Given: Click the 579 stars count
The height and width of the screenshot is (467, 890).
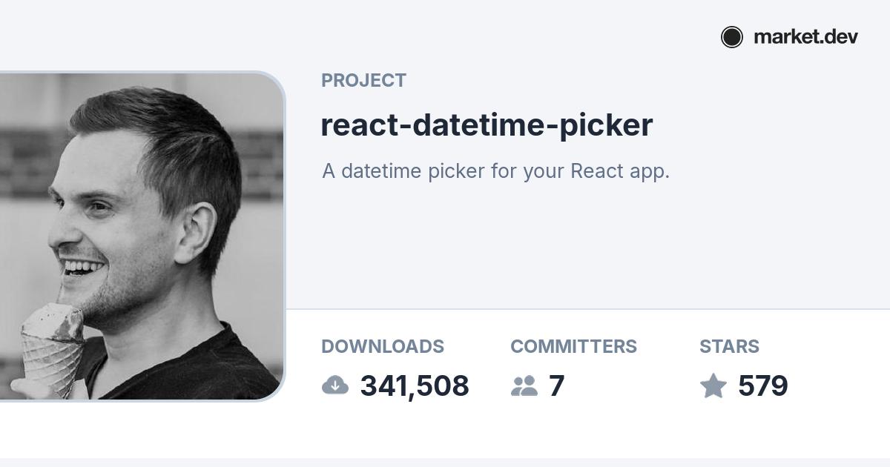Looking at the screenshot, I should click(763, 386).
